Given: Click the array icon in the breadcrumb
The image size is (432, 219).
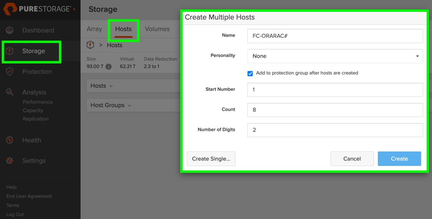Looking at the screenshot, I should [x=90, y=45].
